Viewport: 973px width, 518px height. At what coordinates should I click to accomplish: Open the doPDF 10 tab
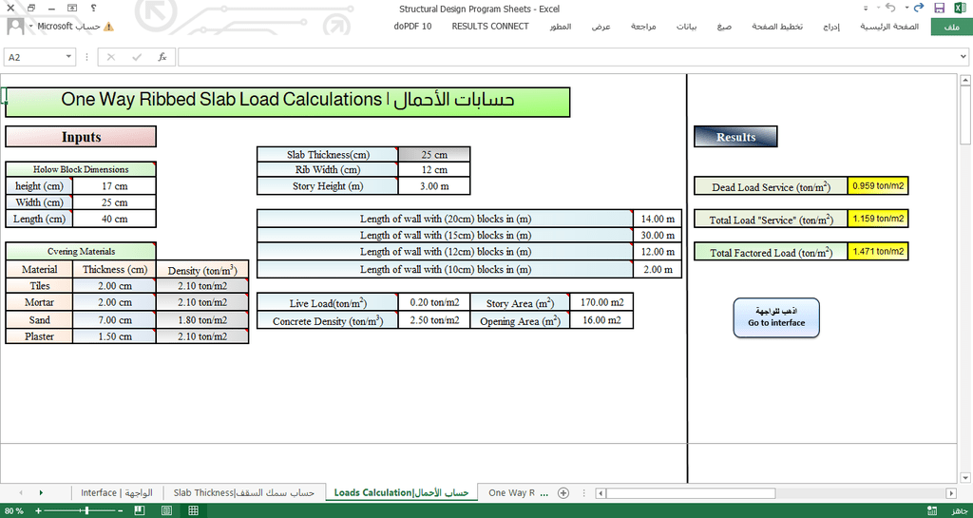click(412, 26)
